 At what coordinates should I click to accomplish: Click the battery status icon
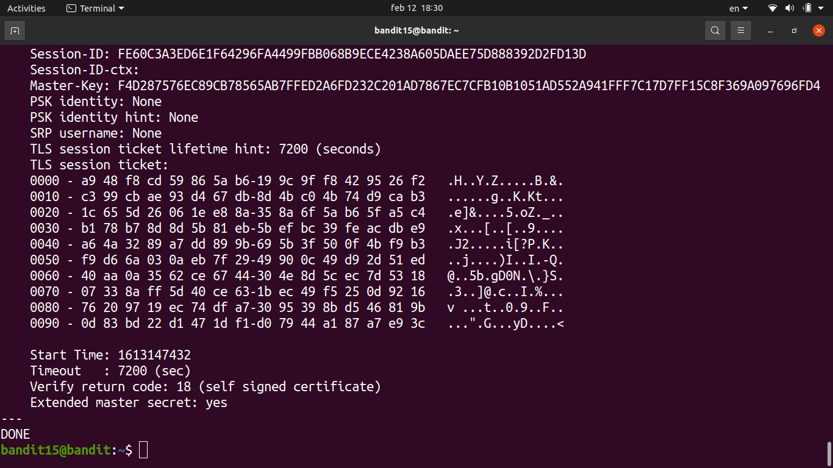[807, 9]
